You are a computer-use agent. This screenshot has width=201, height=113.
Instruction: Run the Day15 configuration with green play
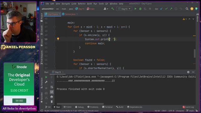pyautogui.click(x=135, y=9)
